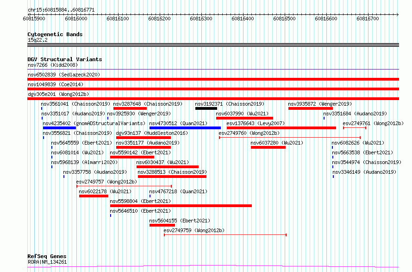The height and width of the screenshot is (272, 412).
Task: Click the red bar under nsv5604155 (Ebert2021)
Action: 162,225
